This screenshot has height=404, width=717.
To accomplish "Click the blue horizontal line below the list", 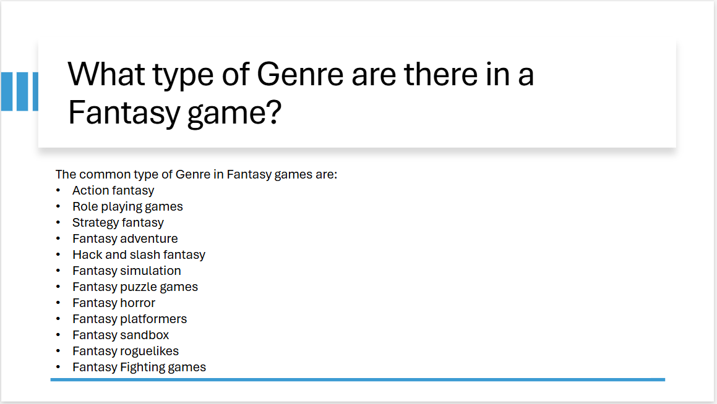I will pos(358,379).
